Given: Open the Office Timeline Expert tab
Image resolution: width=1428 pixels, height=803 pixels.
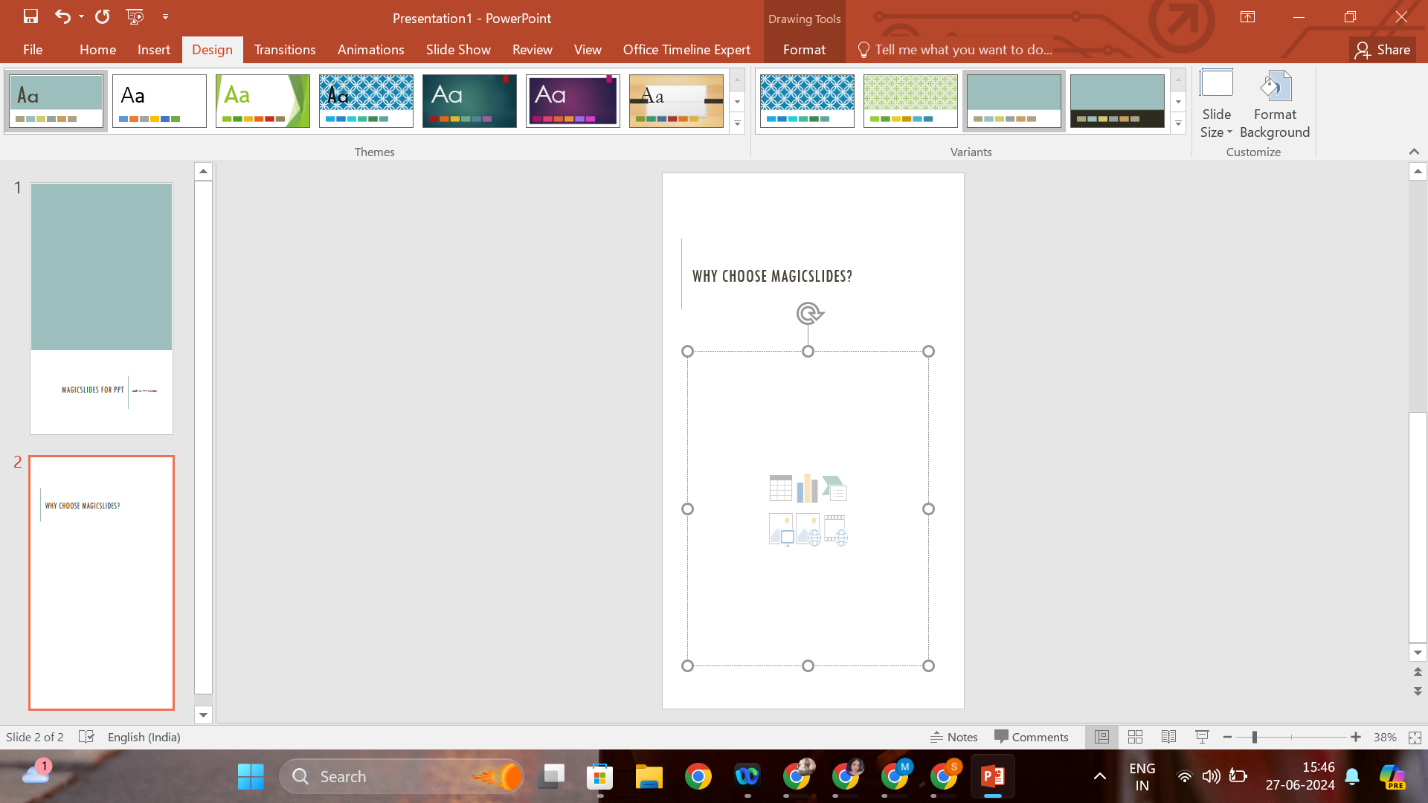Looking at the screenshot, I should (x=686, y=50).
